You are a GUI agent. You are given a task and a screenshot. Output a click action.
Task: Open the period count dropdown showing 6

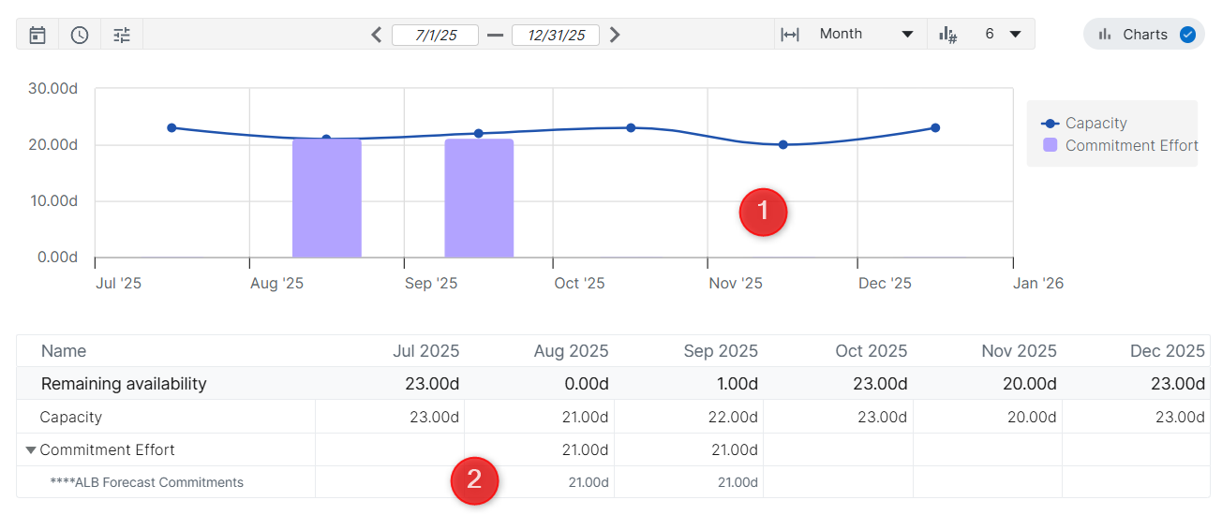pos(1003,35)
